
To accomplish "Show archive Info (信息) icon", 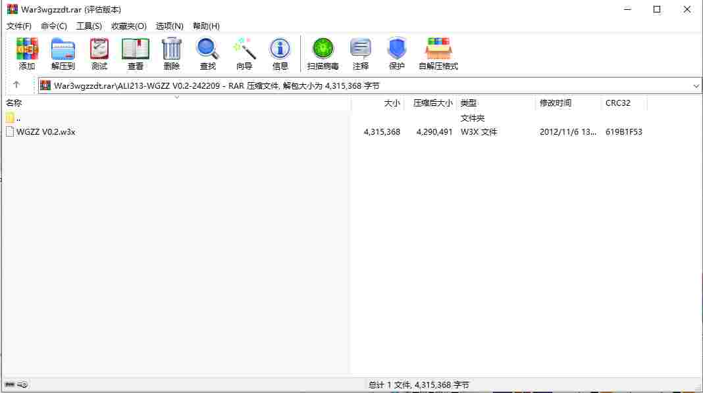I will click(x=280, y=54).
